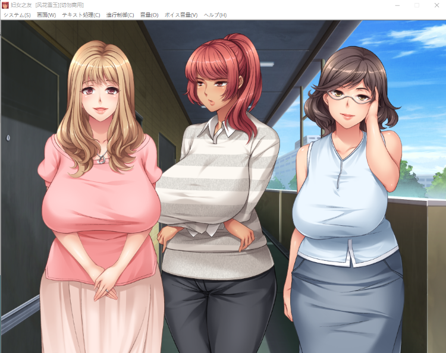Image resolution: width=446 pixels, height=353 pixels.
Task: Open the 進行制御(C) menu
Action: point(120,15)
